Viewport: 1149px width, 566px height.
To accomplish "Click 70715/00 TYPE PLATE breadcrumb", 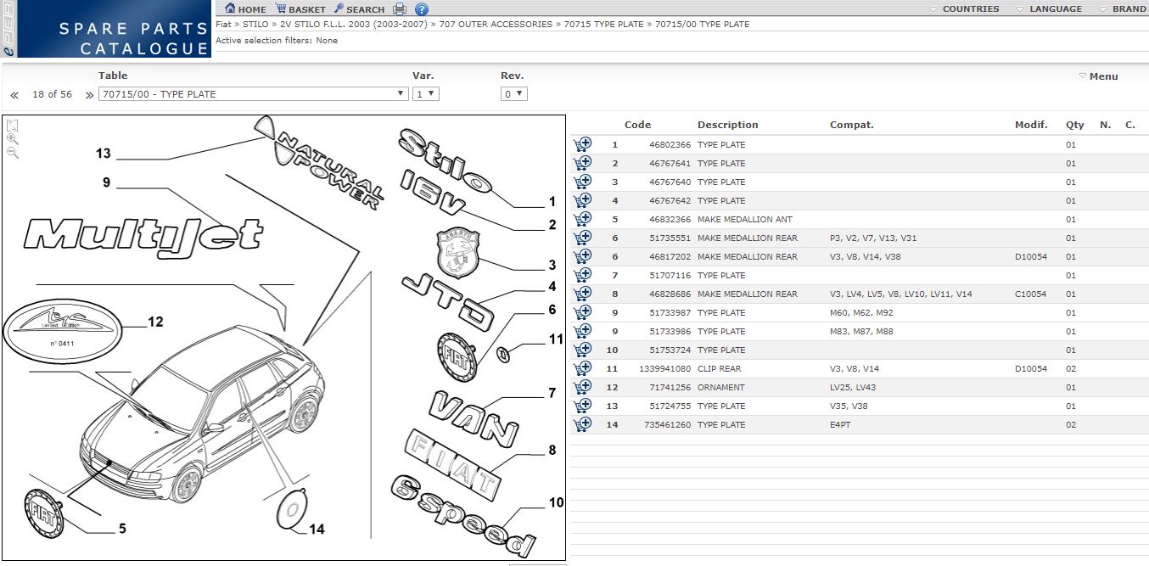I will [x=702, y=25].
